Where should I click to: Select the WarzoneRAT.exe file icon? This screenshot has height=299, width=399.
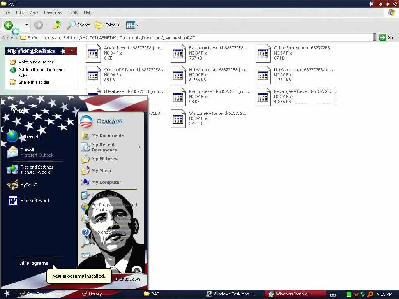(178, 119)
